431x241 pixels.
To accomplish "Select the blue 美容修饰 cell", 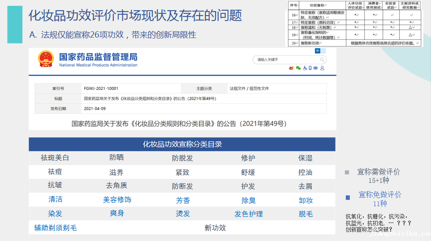I will [117, 199].
